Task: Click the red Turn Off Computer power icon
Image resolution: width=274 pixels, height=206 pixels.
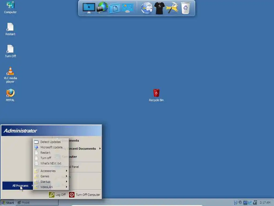Action: (72, 195)
